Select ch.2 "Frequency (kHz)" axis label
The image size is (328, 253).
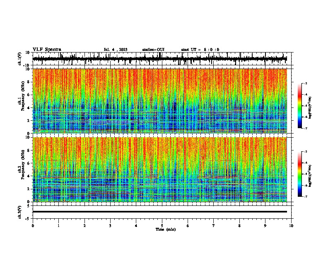[23, 165]
